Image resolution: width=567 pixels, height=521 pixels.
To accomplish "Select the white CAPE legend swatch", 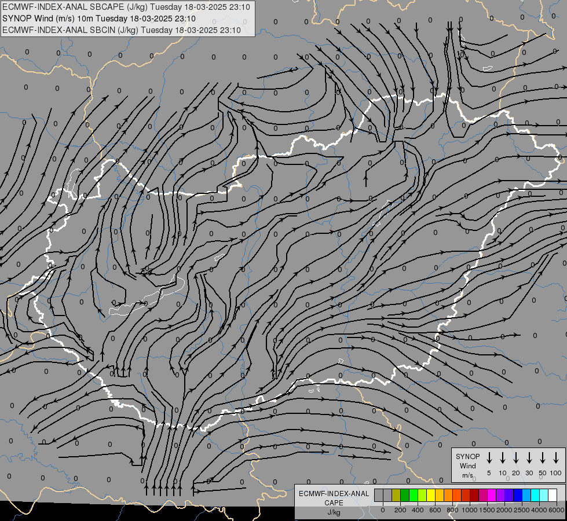I will (x=552, y=495).
